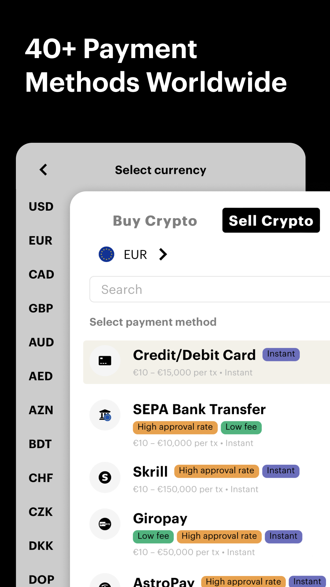Viewport: 330px width, 587px height.
Task: Tap the Instant badge on Credit/Debit Card
Action: click(281, 354)
